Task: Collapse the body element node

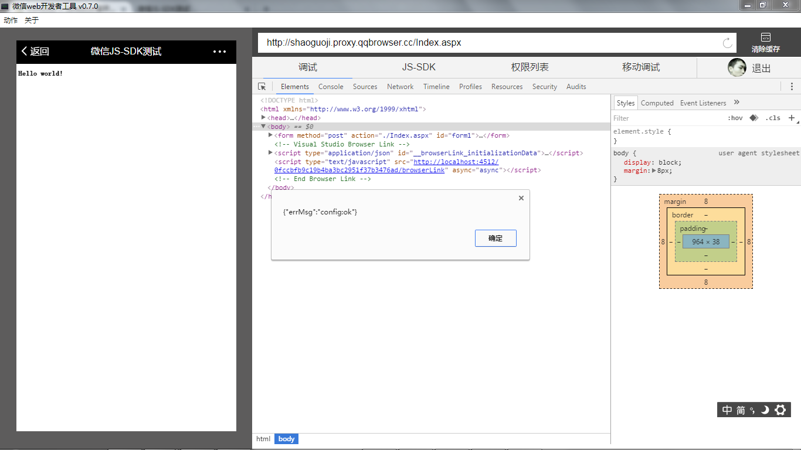Action: (x=263, y=127)
